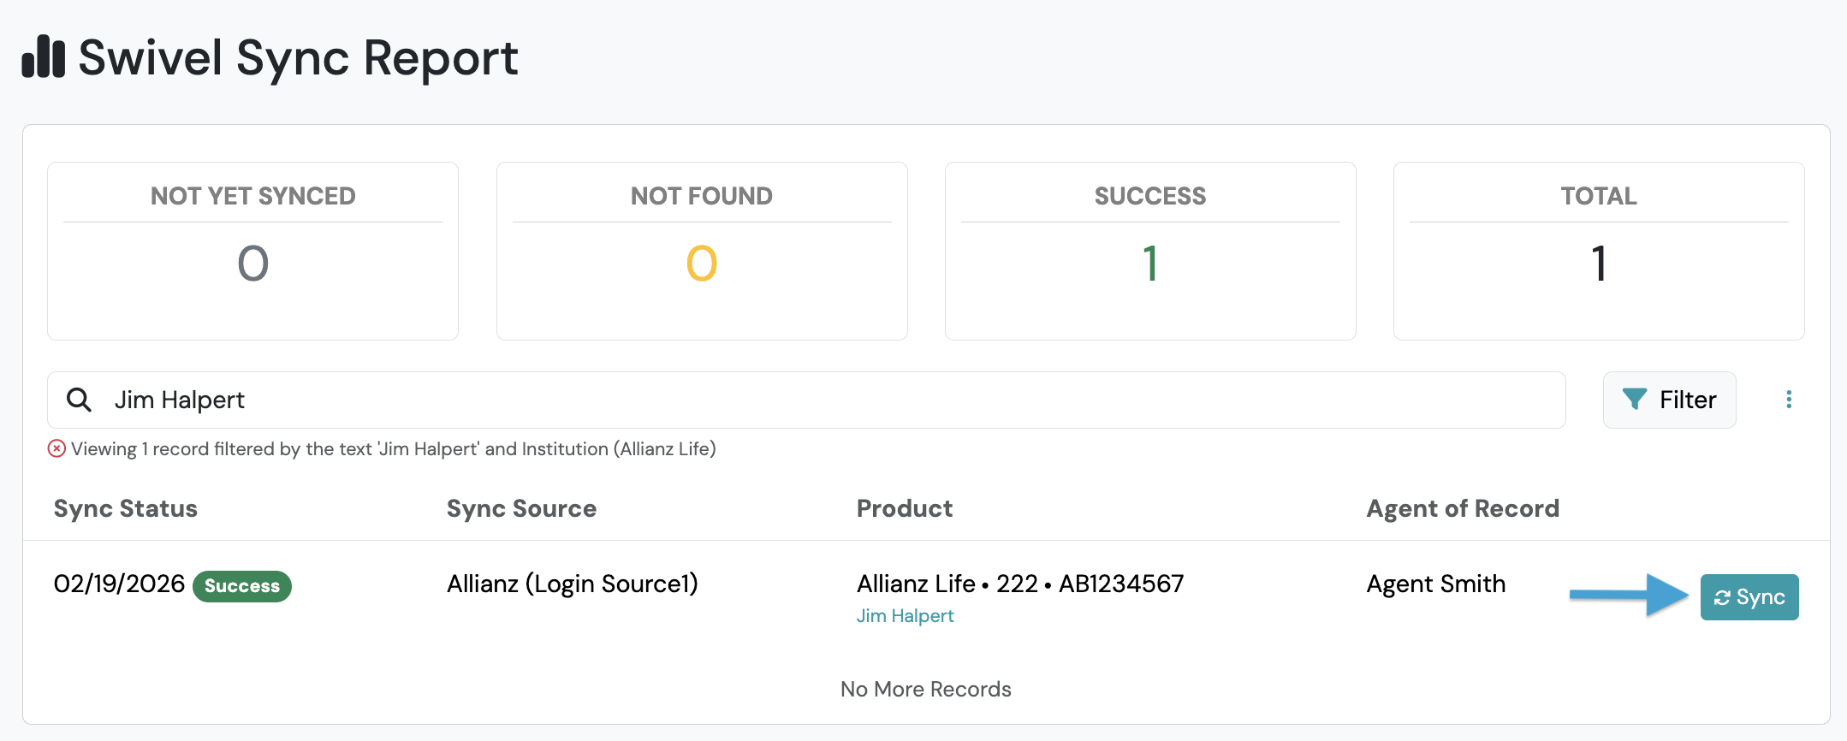1847x741 pixels.
Task: Click the Allianz (Login Source1) cell
Action: click(x=573, y=584)
